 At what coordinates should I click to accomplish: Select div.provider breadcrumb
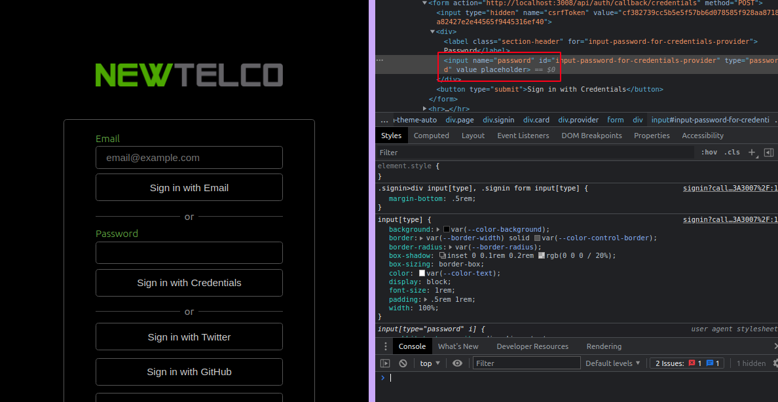click(x=578, y=120)
